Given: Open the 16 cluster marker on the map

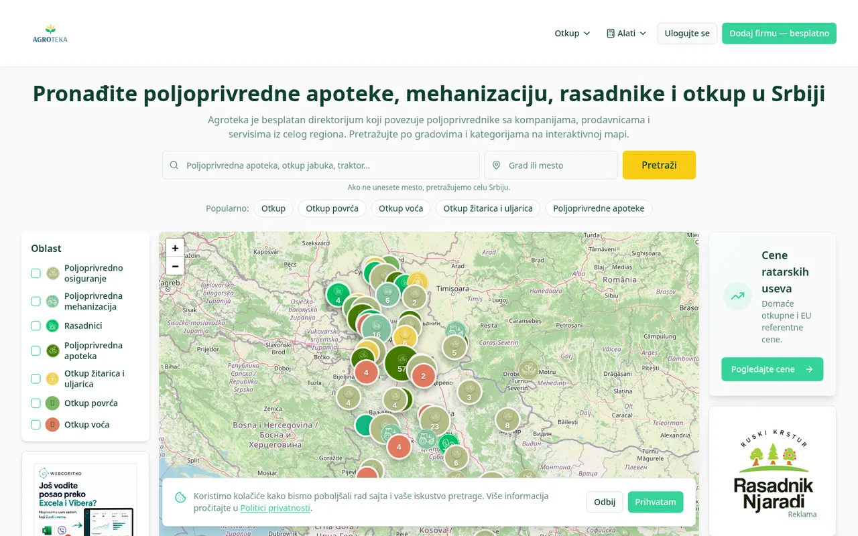Looking at the screenshot, I should tap(377, 330).
